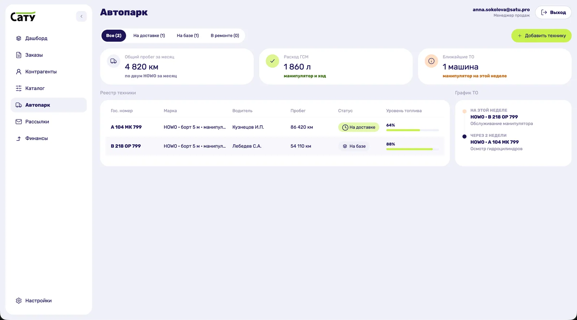Screen dimensions: 577x320
Task: Click the Настройки gear icon
Action: tap(19, 301)
